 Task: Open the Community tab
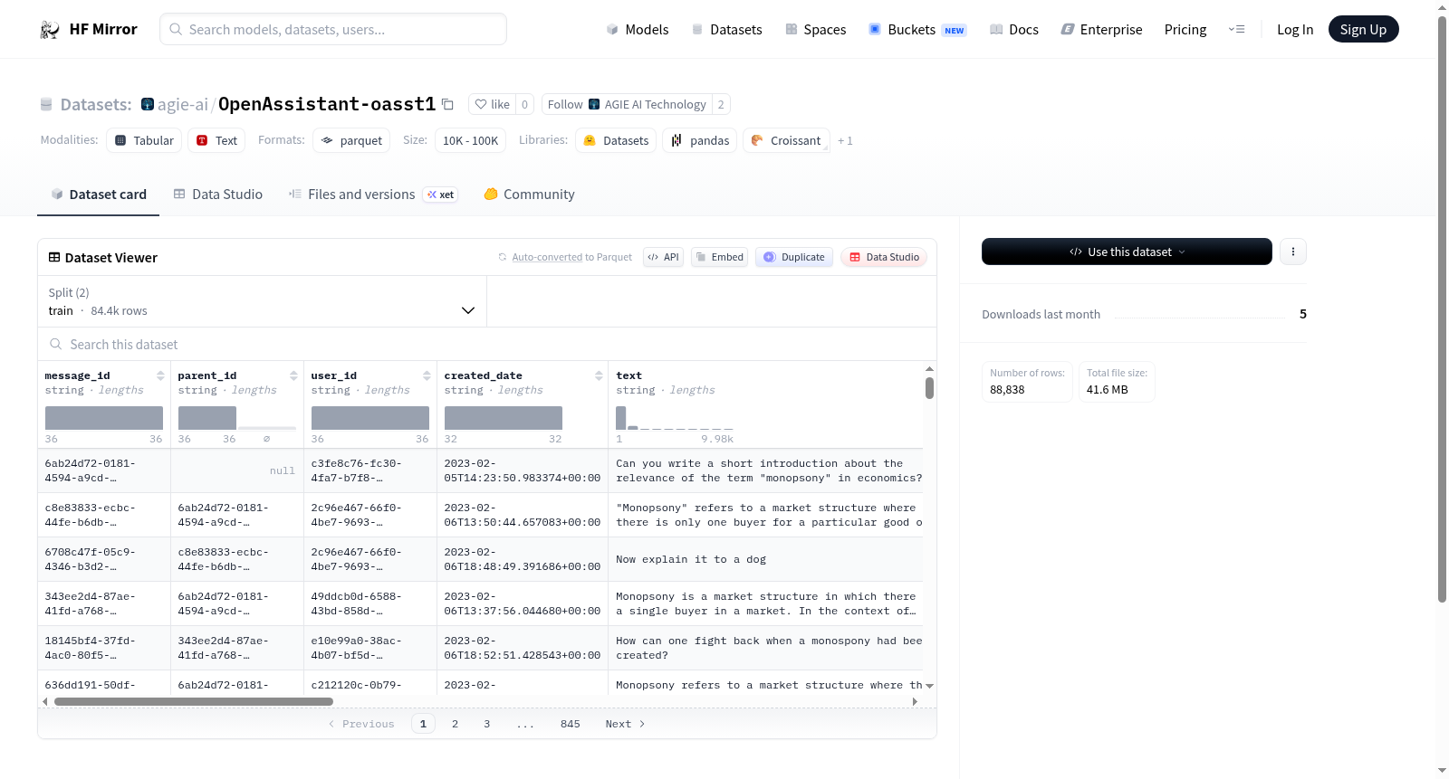pos(529,194)
